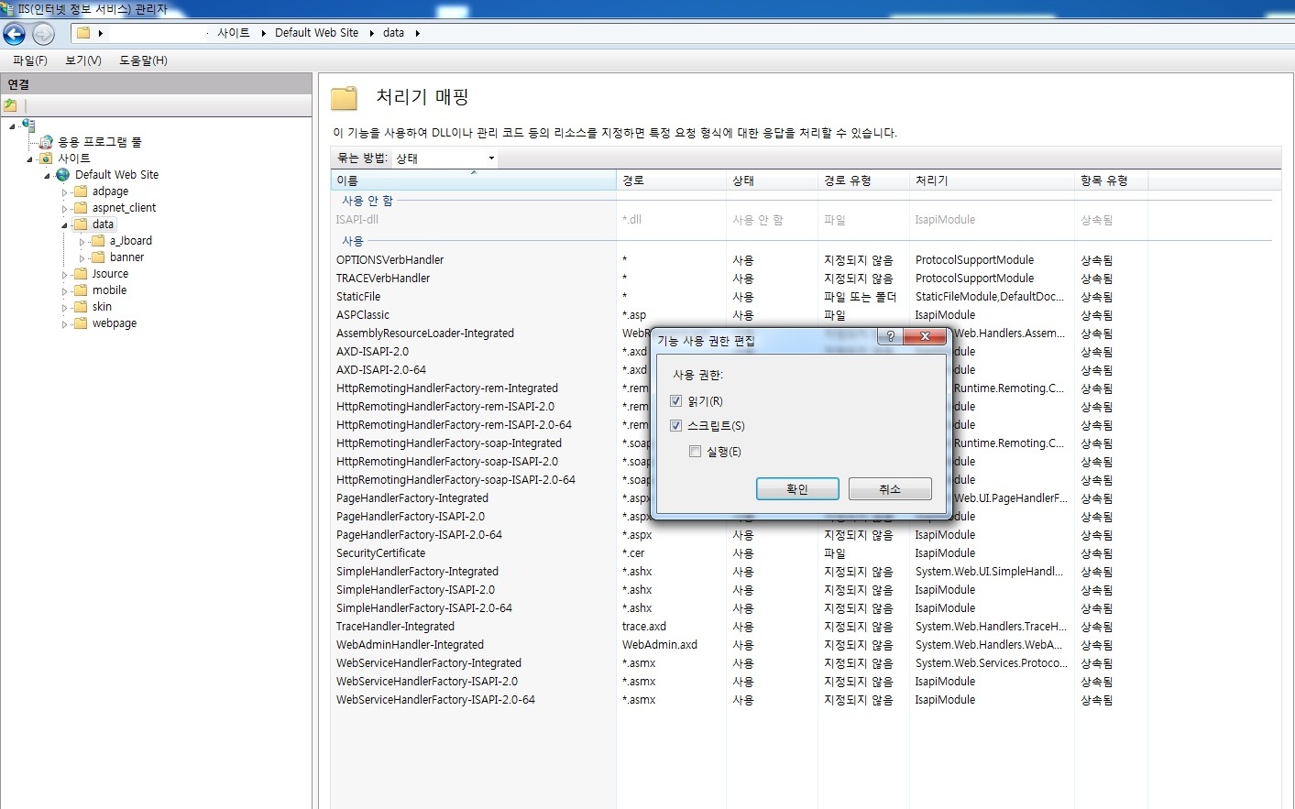Select the WebAdminHandler-Integrated row
Screen dimensions: 1295x809
(724, 645)
